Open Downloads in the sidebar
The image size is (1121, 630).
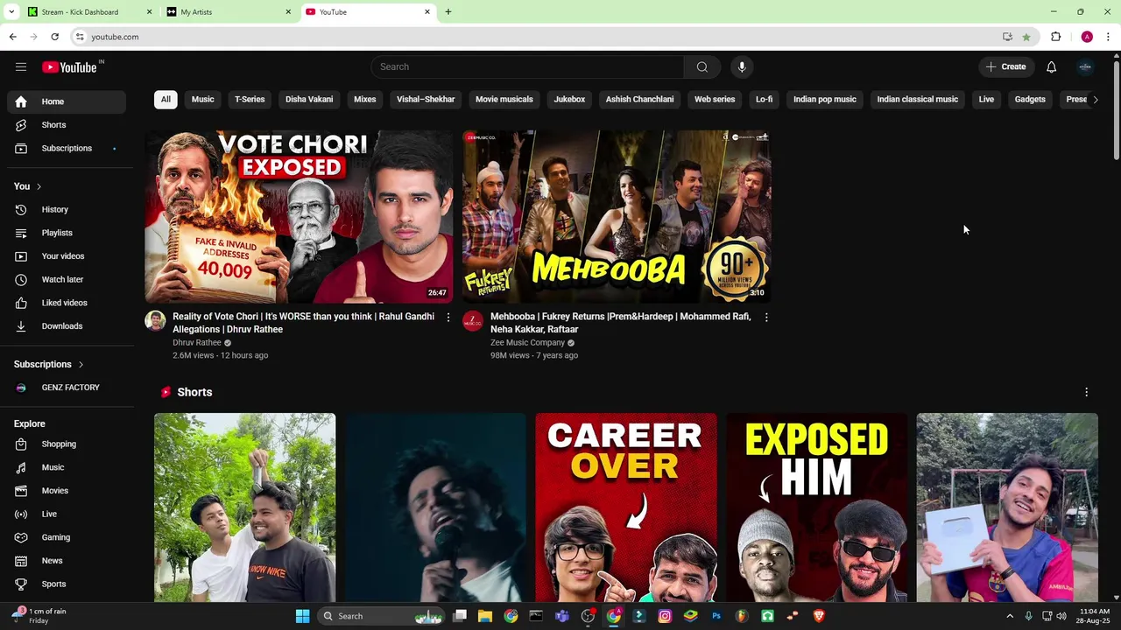[67, 326]
